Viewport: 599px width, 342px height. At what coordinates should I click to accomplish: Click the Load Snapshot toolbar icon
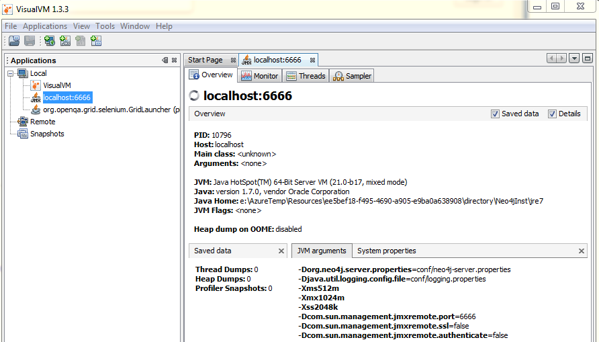[x=14, y=41]
